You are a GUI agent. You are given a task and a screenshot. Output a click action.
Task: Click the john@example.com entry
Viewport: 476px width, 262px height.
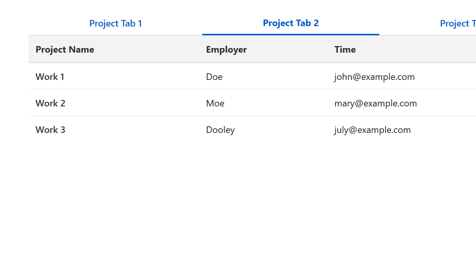374,77
